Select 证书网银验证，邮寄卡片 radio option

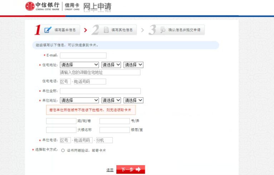click(63, 151)
